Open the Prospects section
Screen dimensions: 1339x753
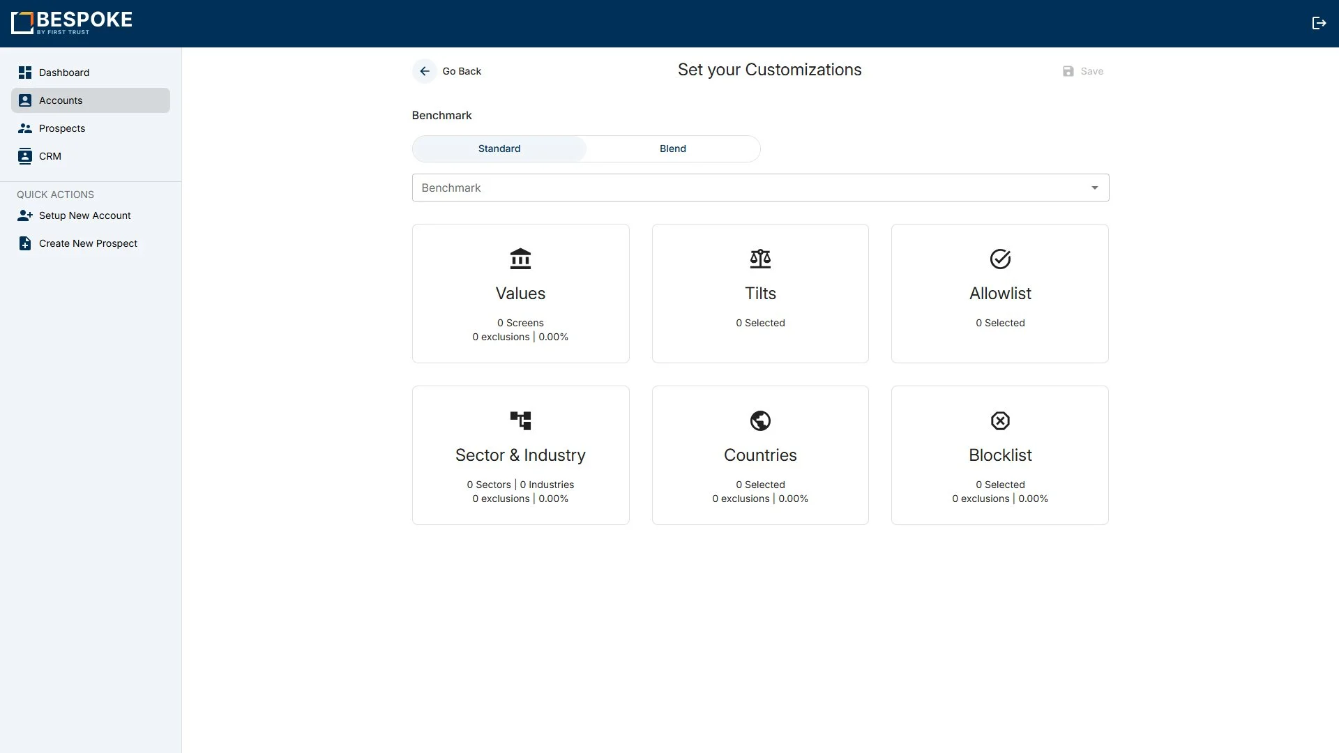62,128
